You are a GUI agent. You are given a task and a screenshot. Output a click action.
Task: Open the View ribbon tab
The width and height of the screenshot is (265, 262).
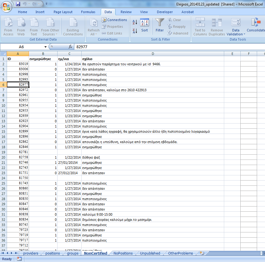click(144, 12)
